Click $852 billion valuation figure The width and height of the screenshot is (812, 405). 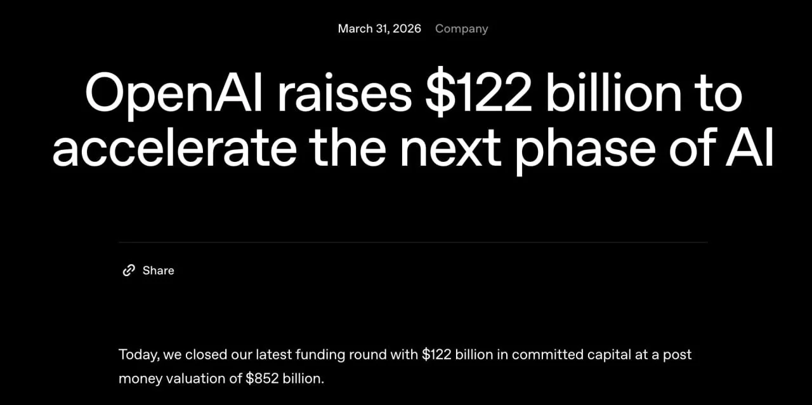pos(285,378)
